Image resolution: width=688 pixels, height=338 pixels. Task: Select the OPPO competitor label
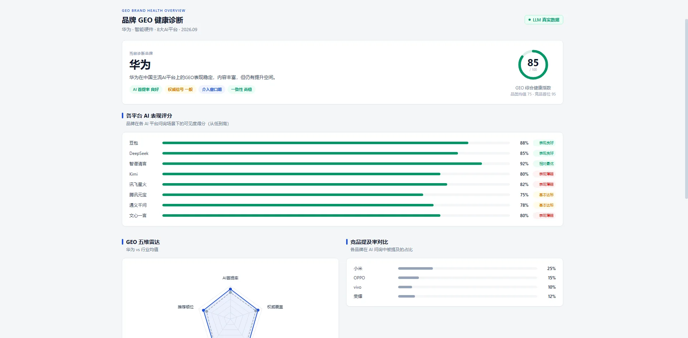coord(359,278)
